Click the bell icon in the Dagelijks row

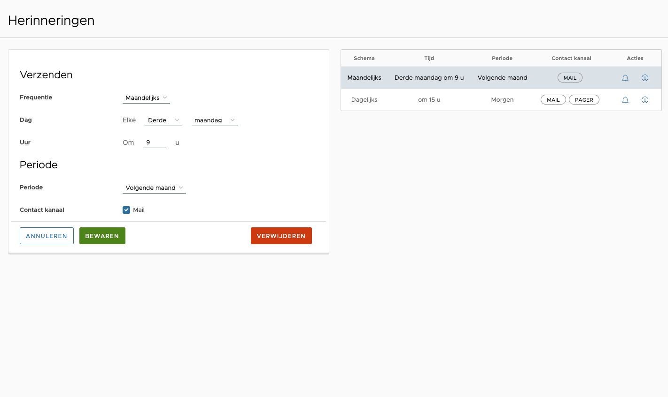click(625, 100)
